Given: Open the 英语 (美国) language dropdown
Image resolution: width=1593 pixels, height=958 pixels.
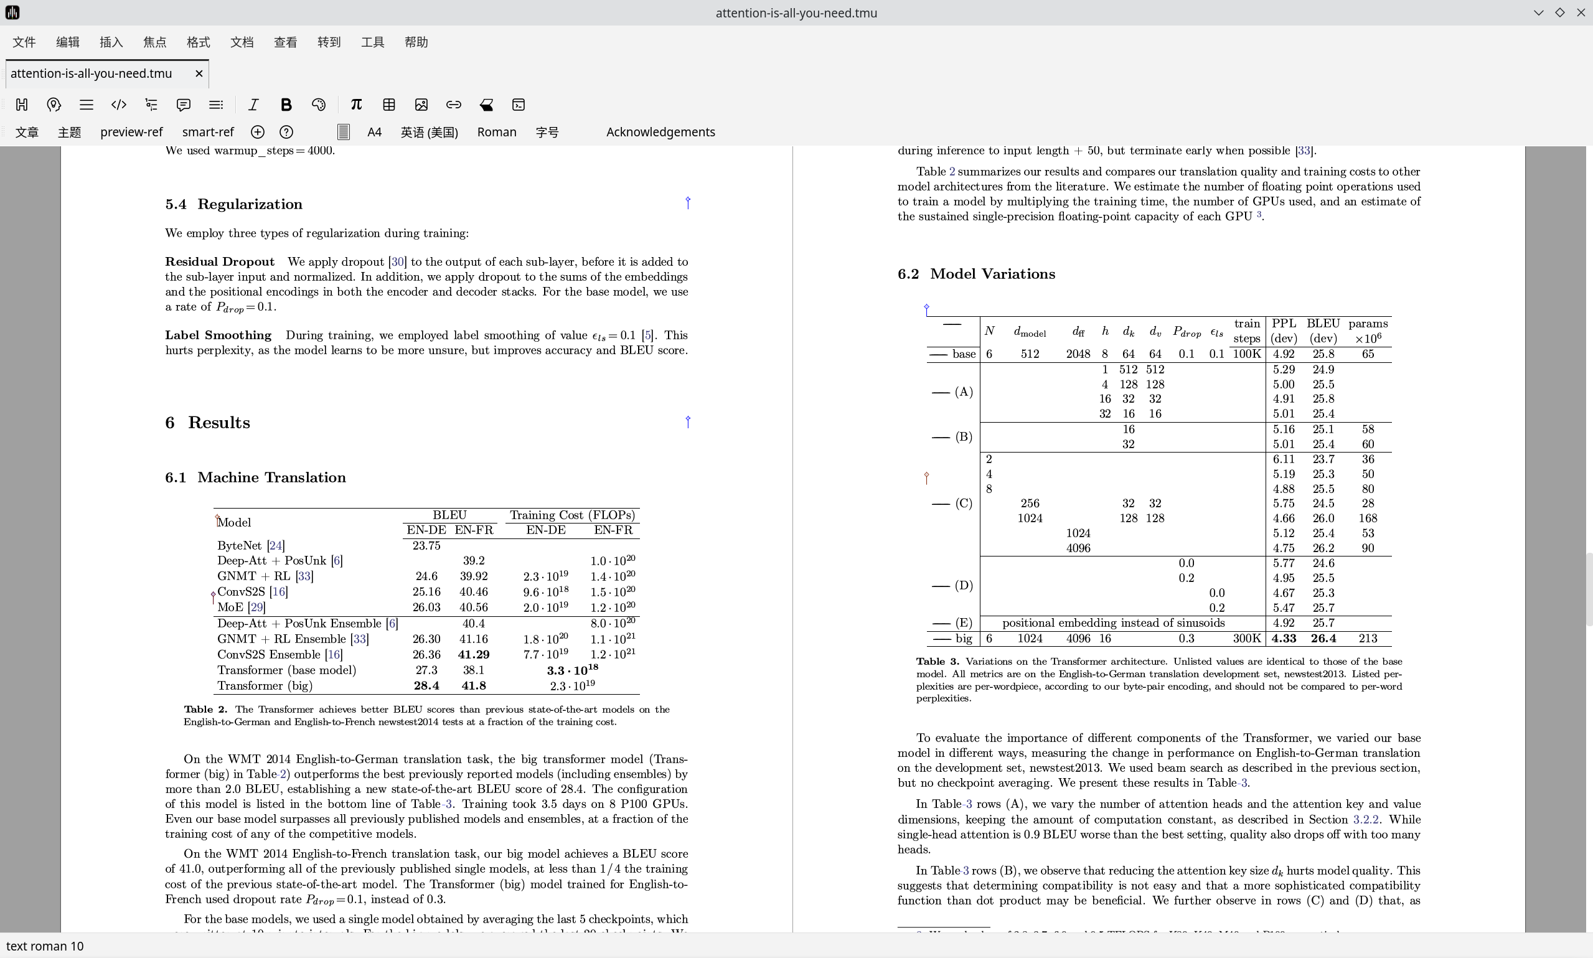Looking at the screenshot, I should pyautogui.click(x=430, y=133).
